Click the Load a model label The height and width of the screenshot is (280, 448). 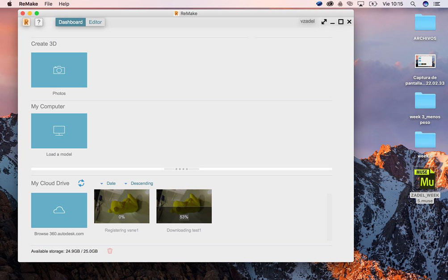tap(59, 154)
